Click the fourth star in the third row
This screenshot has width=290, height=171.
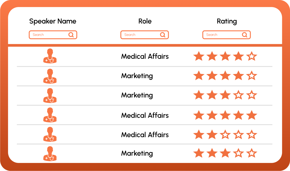point(238,95)
